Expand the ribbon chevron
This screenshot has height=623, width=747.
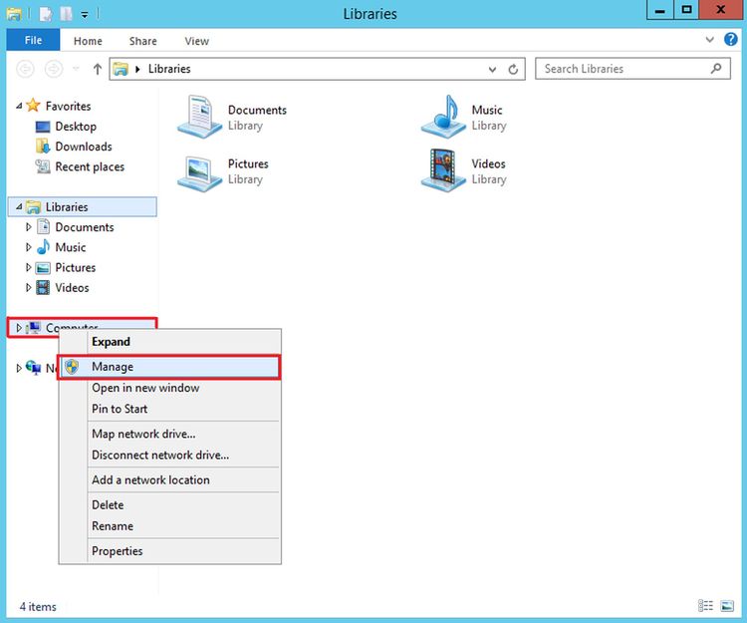710,40
